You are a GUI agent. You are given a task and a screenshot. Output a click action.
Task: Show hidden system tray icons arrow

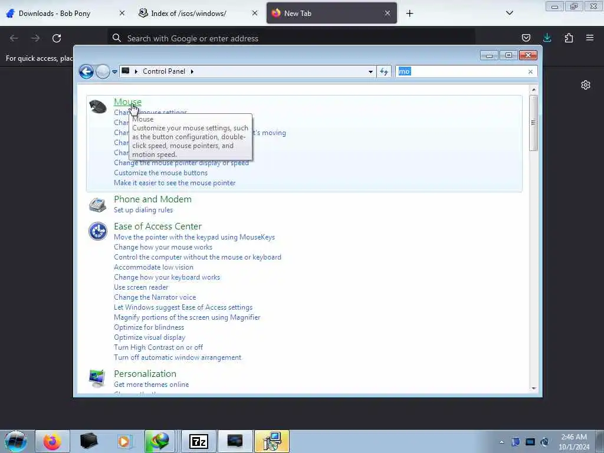click(x=501, y=442)
